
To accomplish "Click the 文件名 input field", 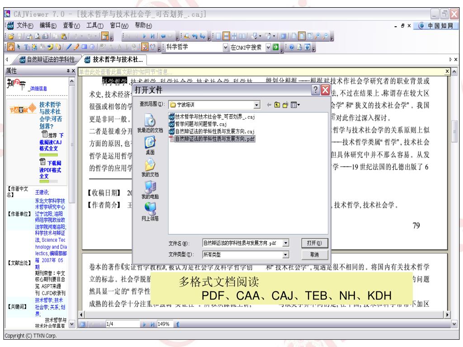I will (242, 243).
